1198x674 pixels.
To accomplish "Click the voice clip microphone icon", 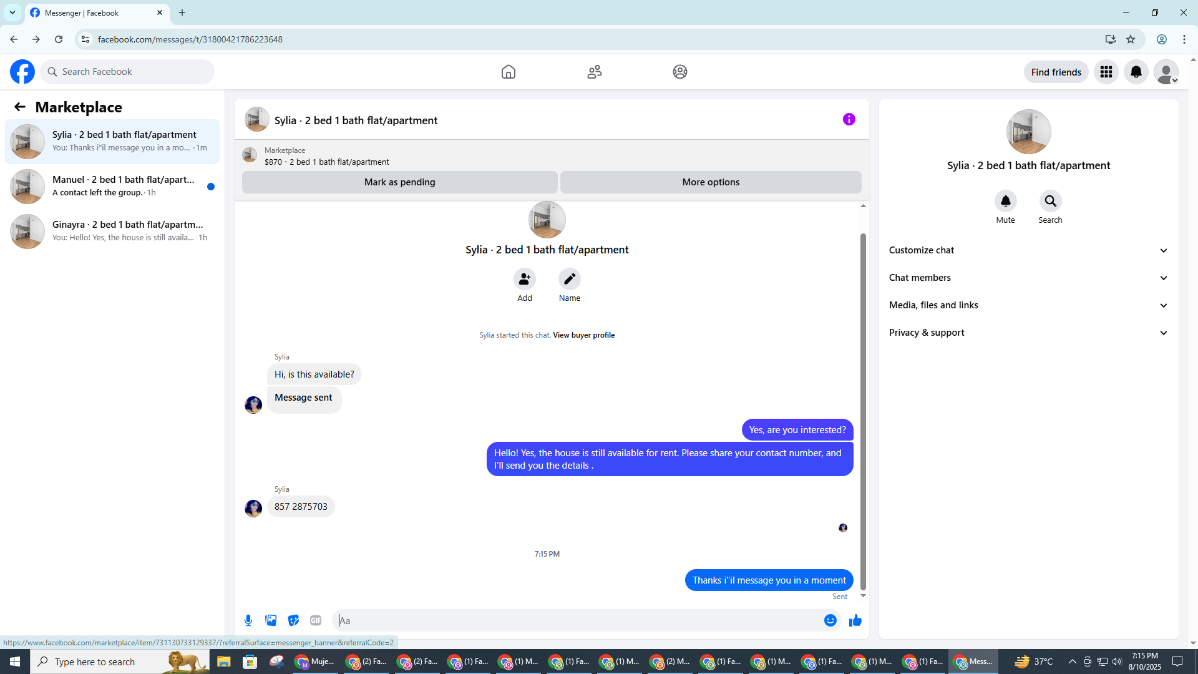I will (x=248, y=620).
